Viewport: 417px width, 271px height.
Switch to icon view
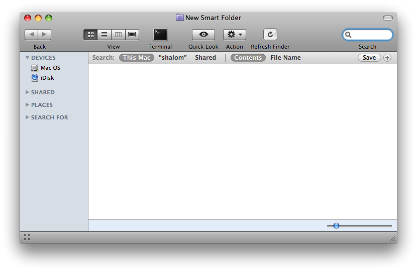point(90,35)
